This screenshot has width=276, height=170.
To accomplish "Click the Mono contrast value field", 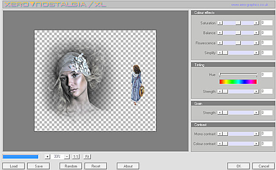I will tap(267, 134).
